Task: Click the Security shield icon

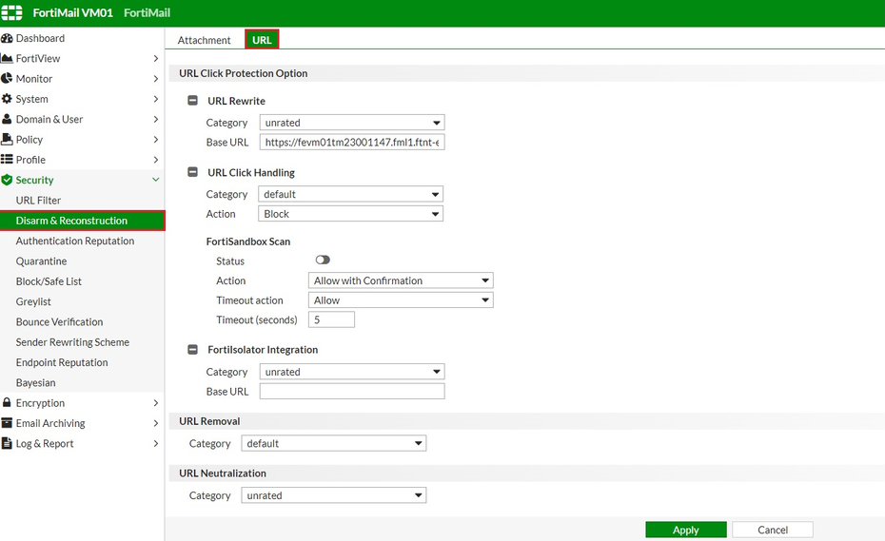Action: tap(7, 180)
